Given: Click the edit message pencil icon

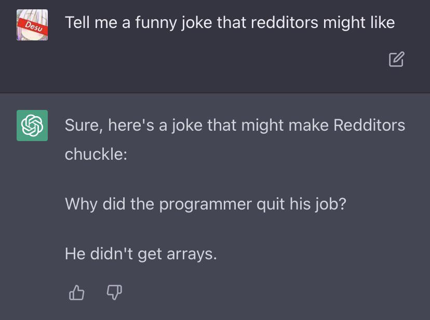Looking at the screenshot, I should point(397,59).
